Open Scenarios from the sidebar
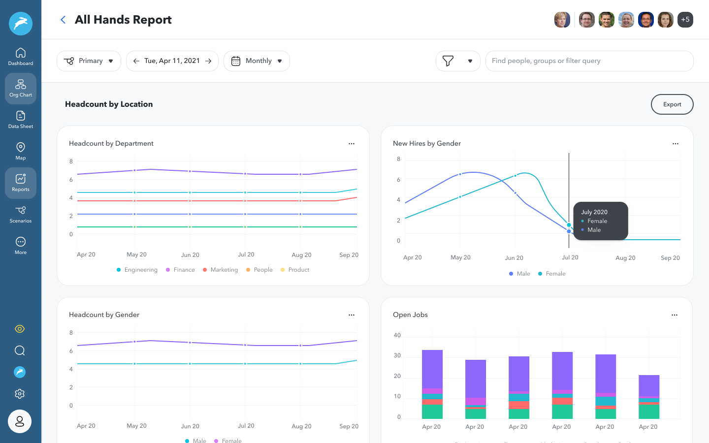The height and width of the screenshot is (443, 709). click(20, 215)
